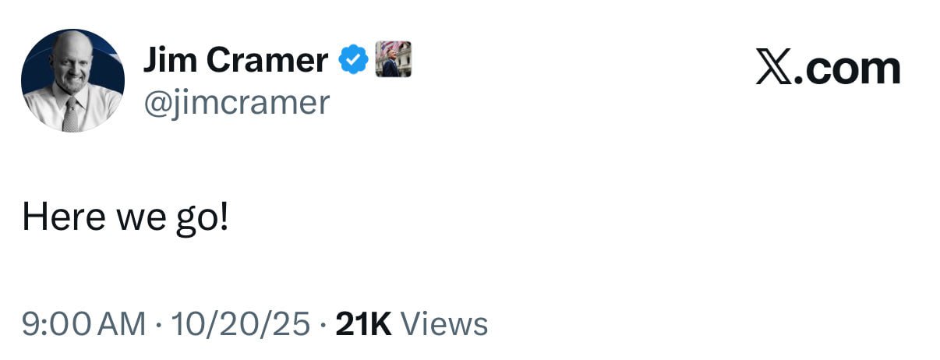Click the small affiliate badge image
Image resolution: width=940 pixels, height=360 pixels.
pyautogui.click(x=393, y=59)
